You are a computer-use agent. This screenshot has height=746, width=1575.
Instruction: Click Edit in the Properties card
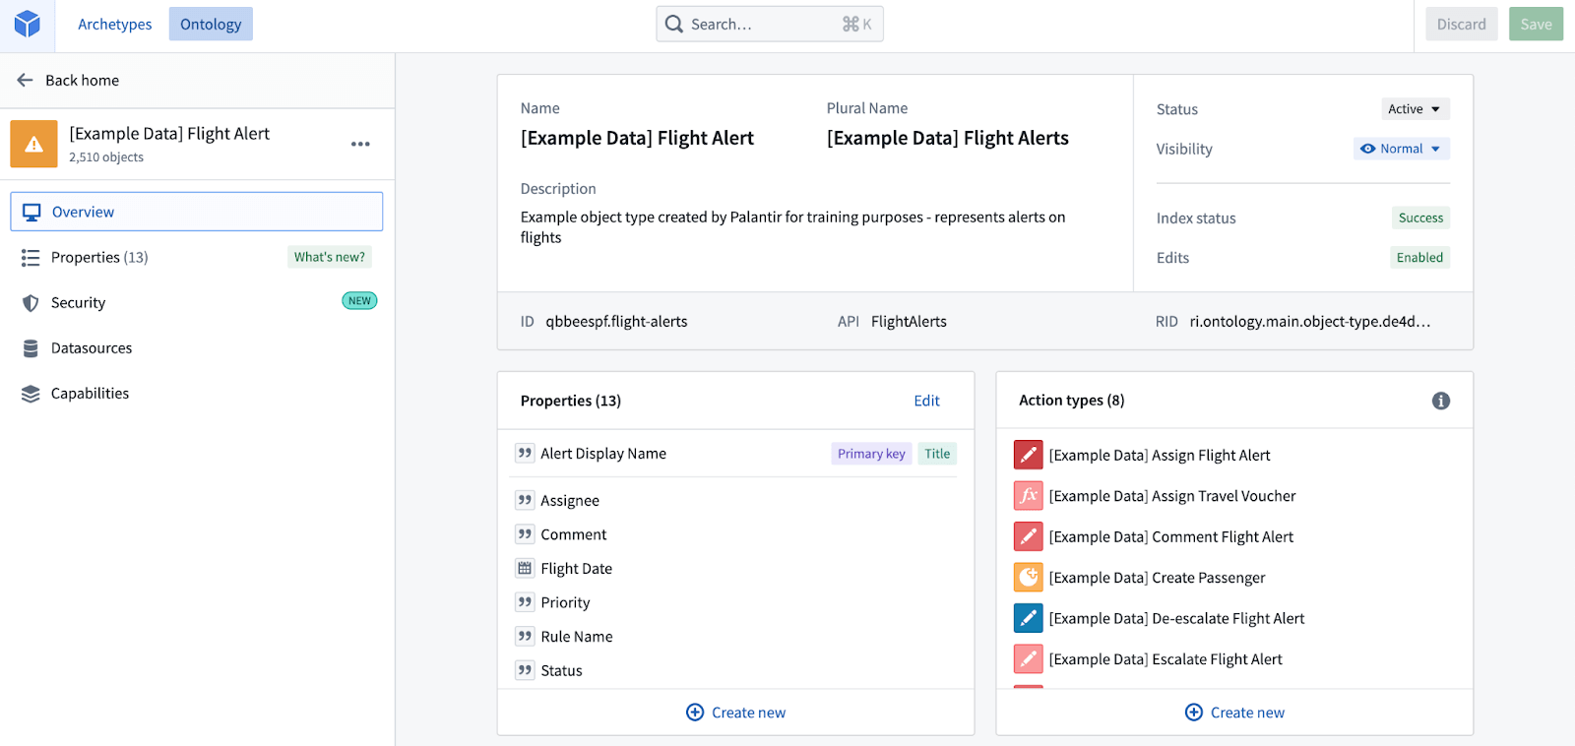click(926, 401)
